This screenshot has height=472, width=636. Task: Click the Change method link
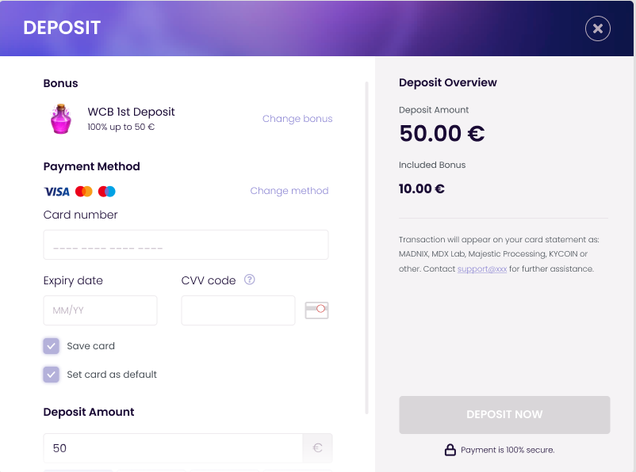pyautogui.click(x=289, y=191)
